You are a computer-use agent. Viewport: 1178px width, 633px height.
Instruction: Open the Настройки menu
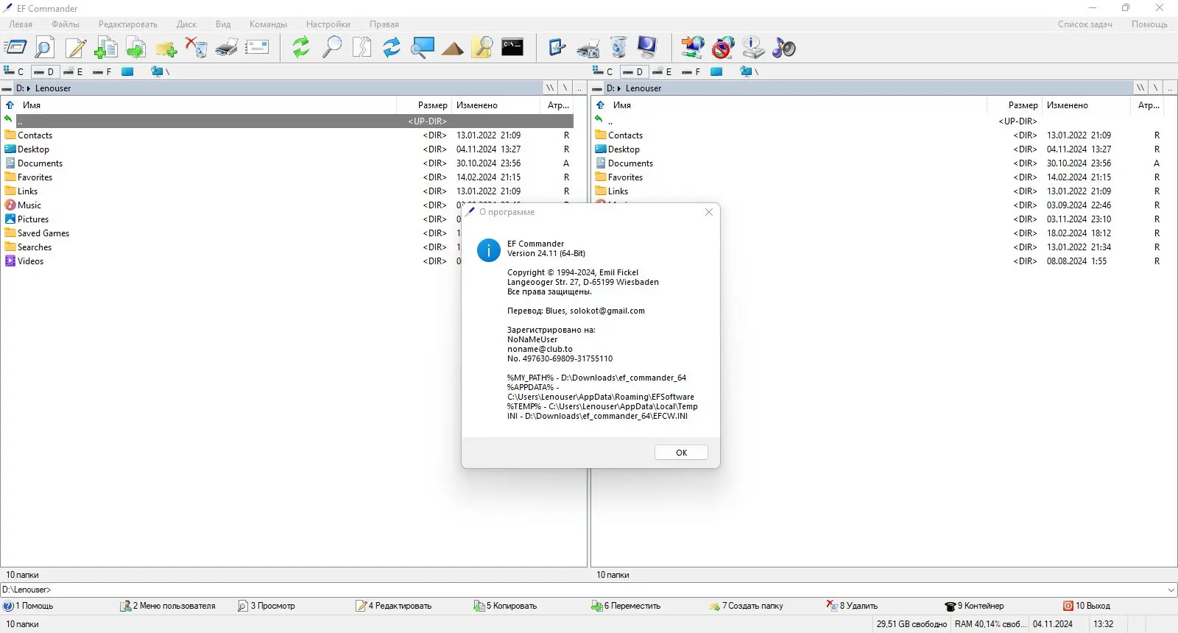click(x=328, y=24)
